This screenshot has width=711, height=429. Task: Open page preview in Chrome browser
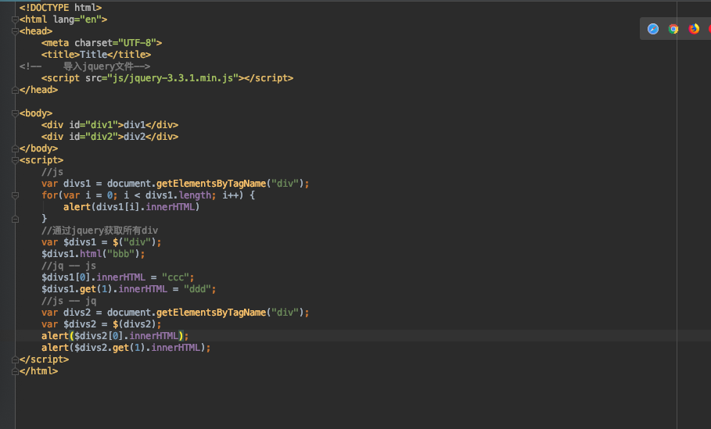coord(673,29)
